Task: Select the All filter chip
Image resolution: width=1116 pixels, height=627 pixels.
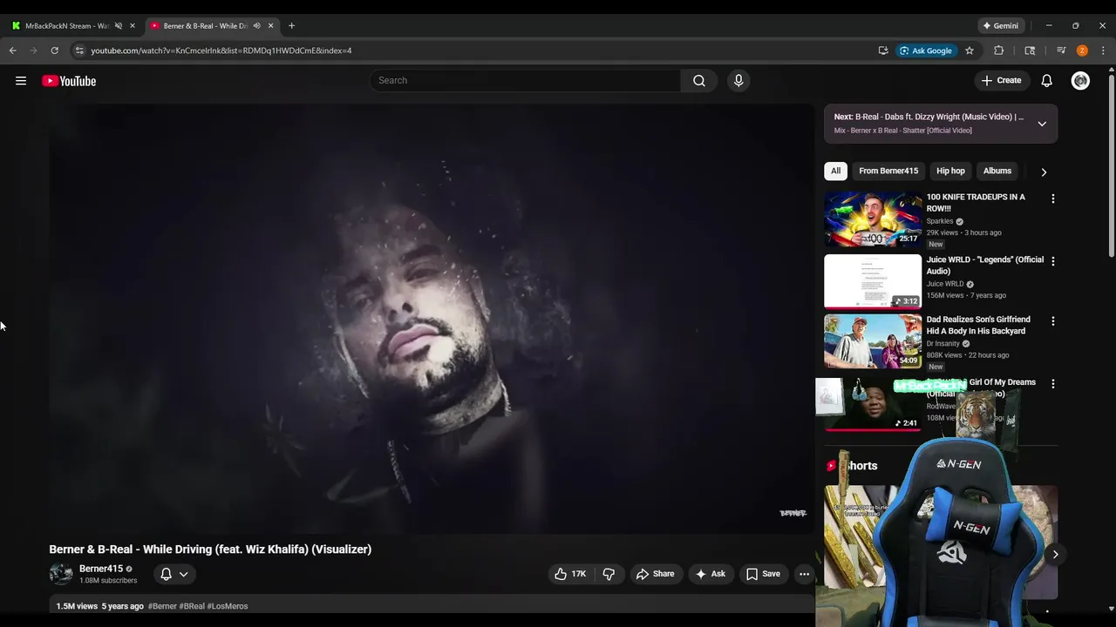Action: point(835,171)
